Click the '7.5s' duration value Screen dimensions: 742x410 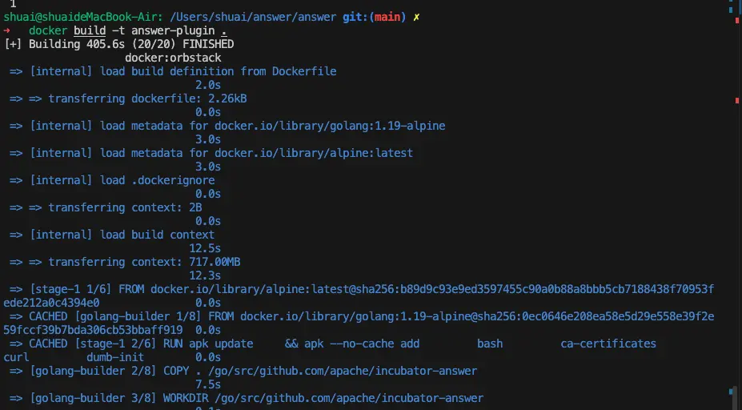click(208, 384)
